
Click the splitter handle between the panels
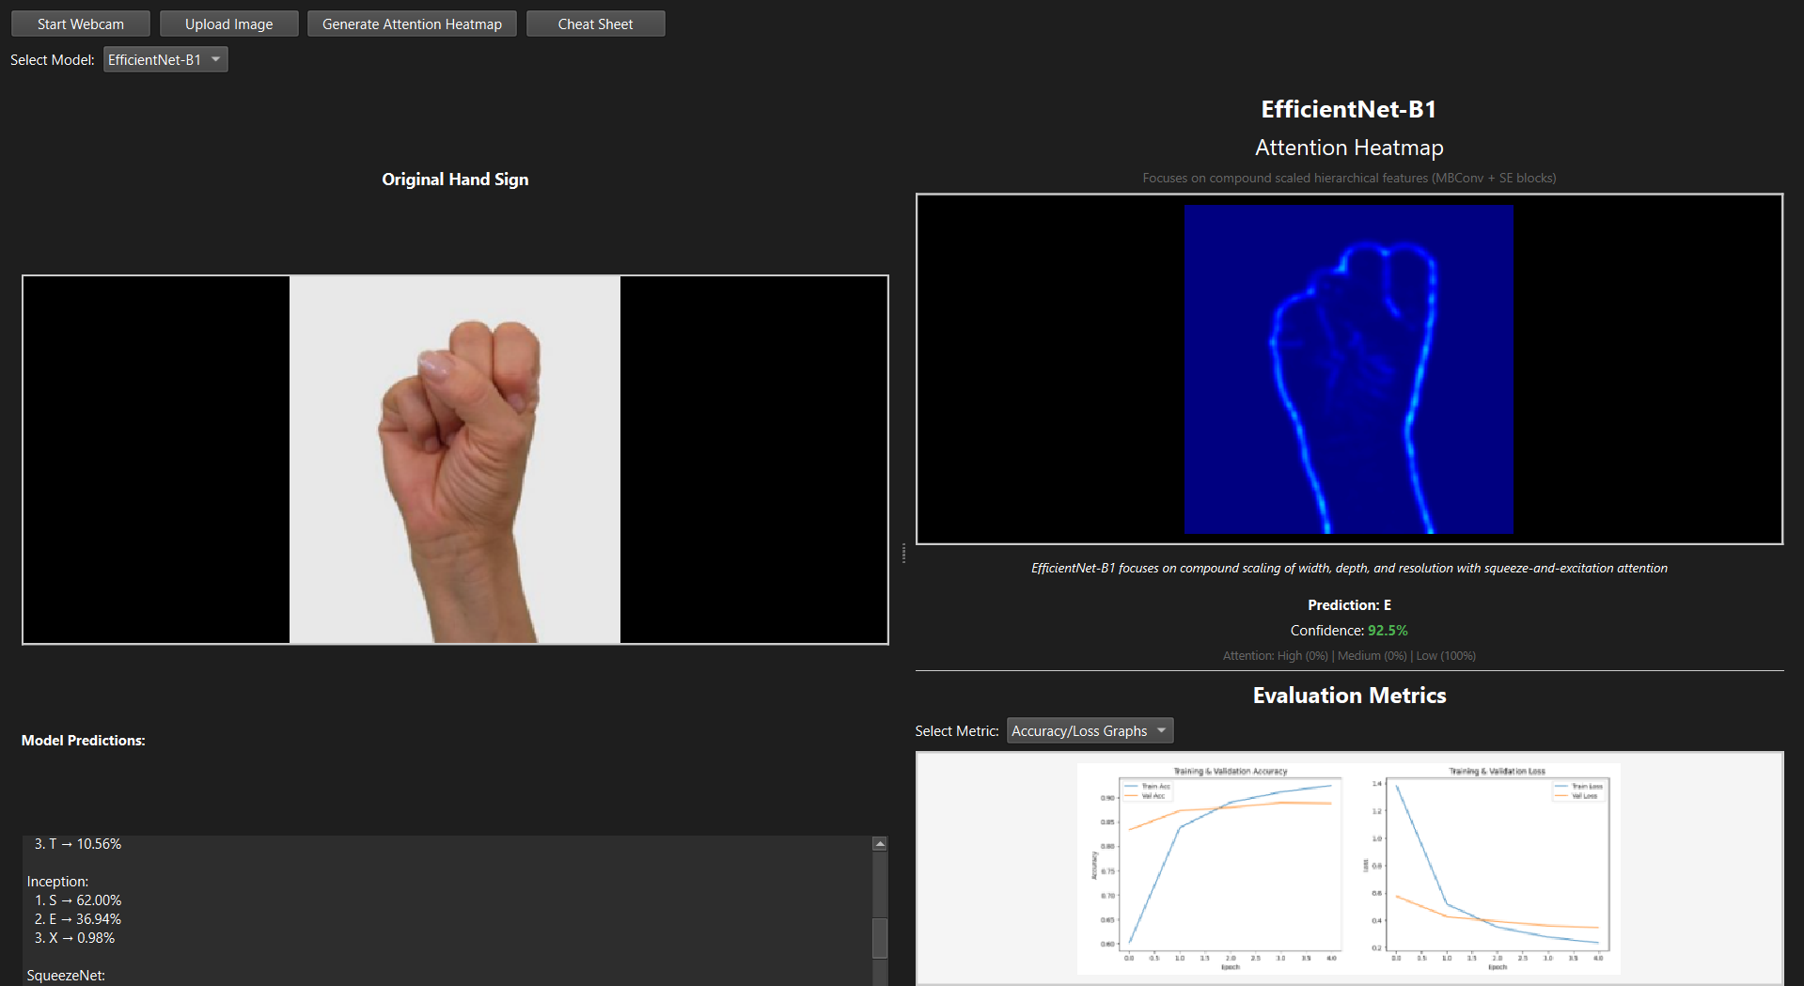coord(903,553)
